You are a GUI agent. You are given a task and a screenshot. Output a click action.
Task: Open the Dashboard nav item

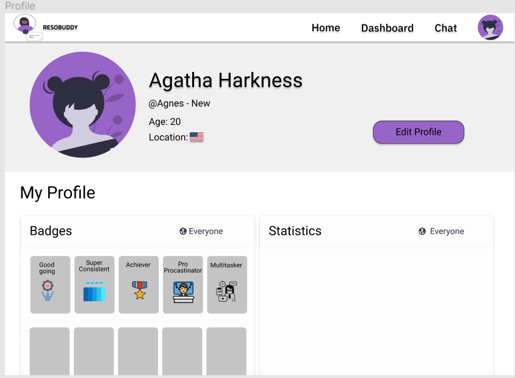coord(387,28)
